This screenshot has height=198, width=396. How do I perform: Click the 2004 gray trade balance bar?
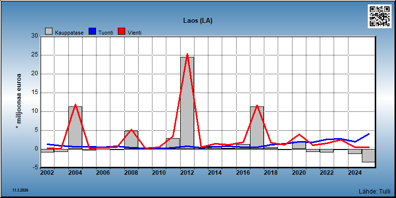75,128
